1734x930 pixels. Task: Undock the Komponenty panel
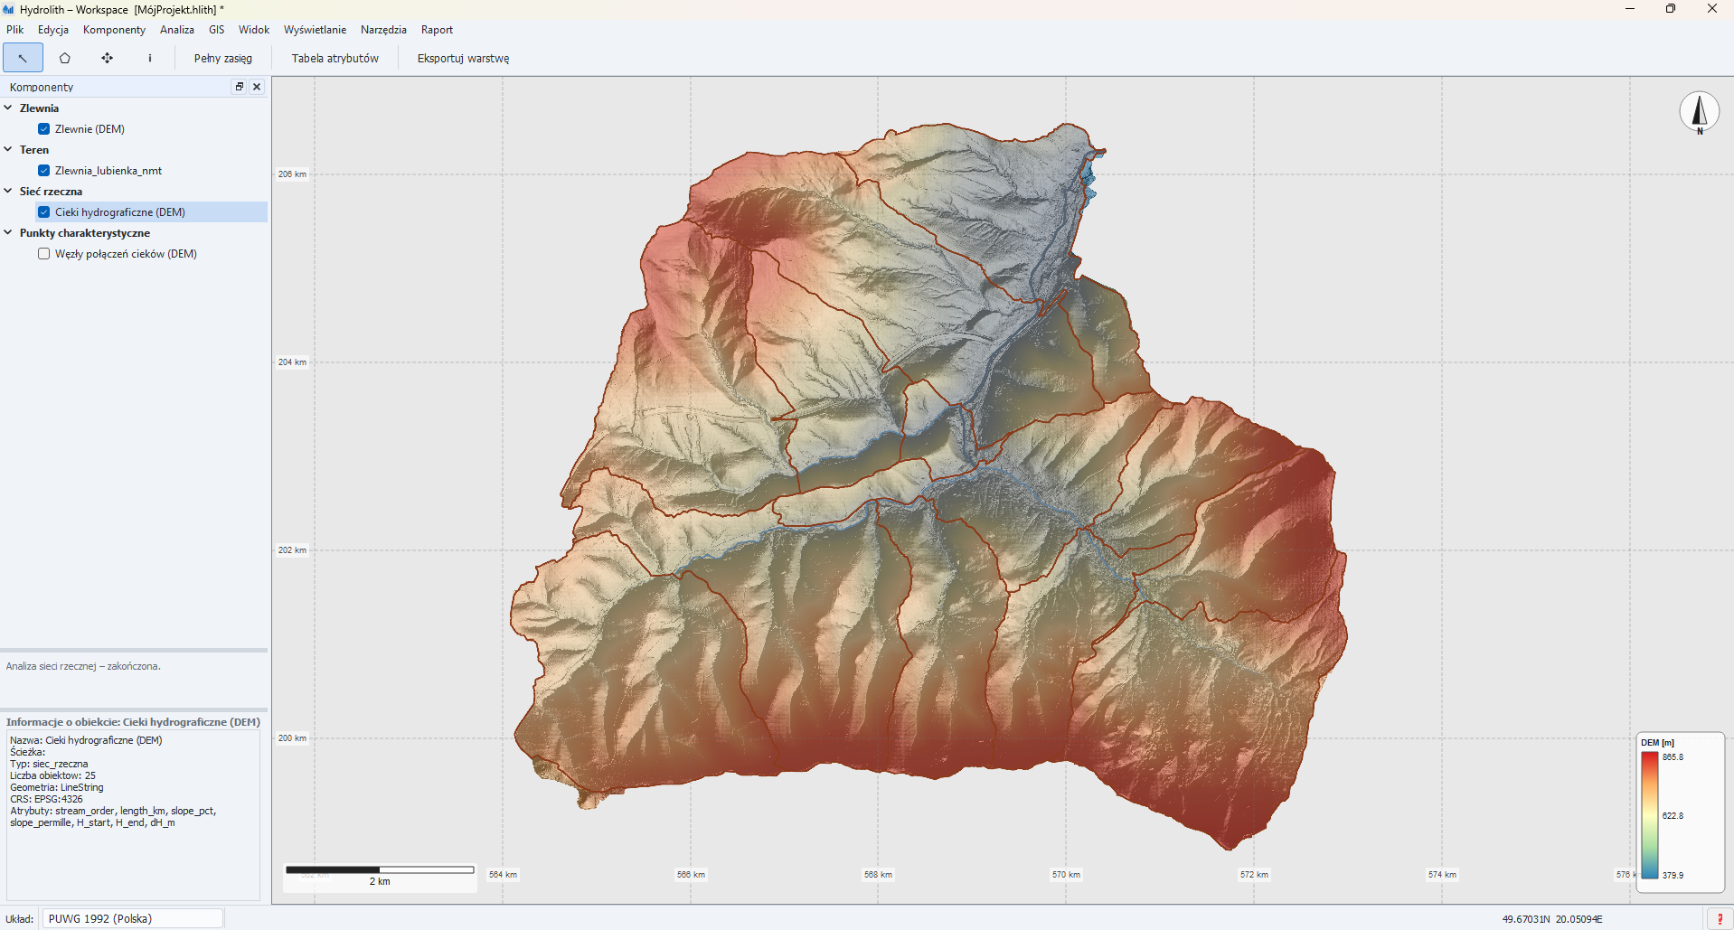pos(240,87)
